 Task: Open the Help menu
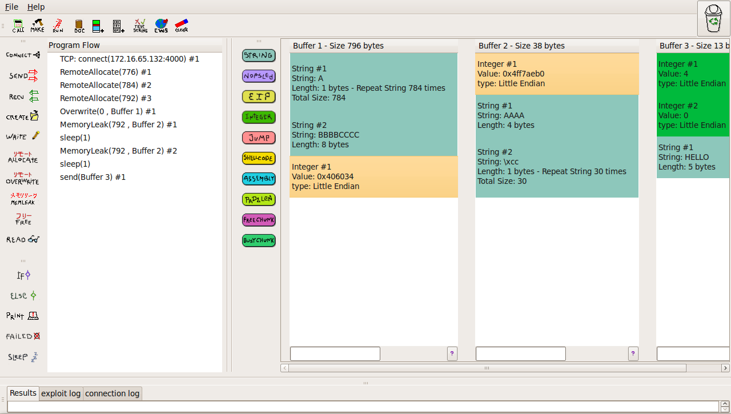pos(36,7)
